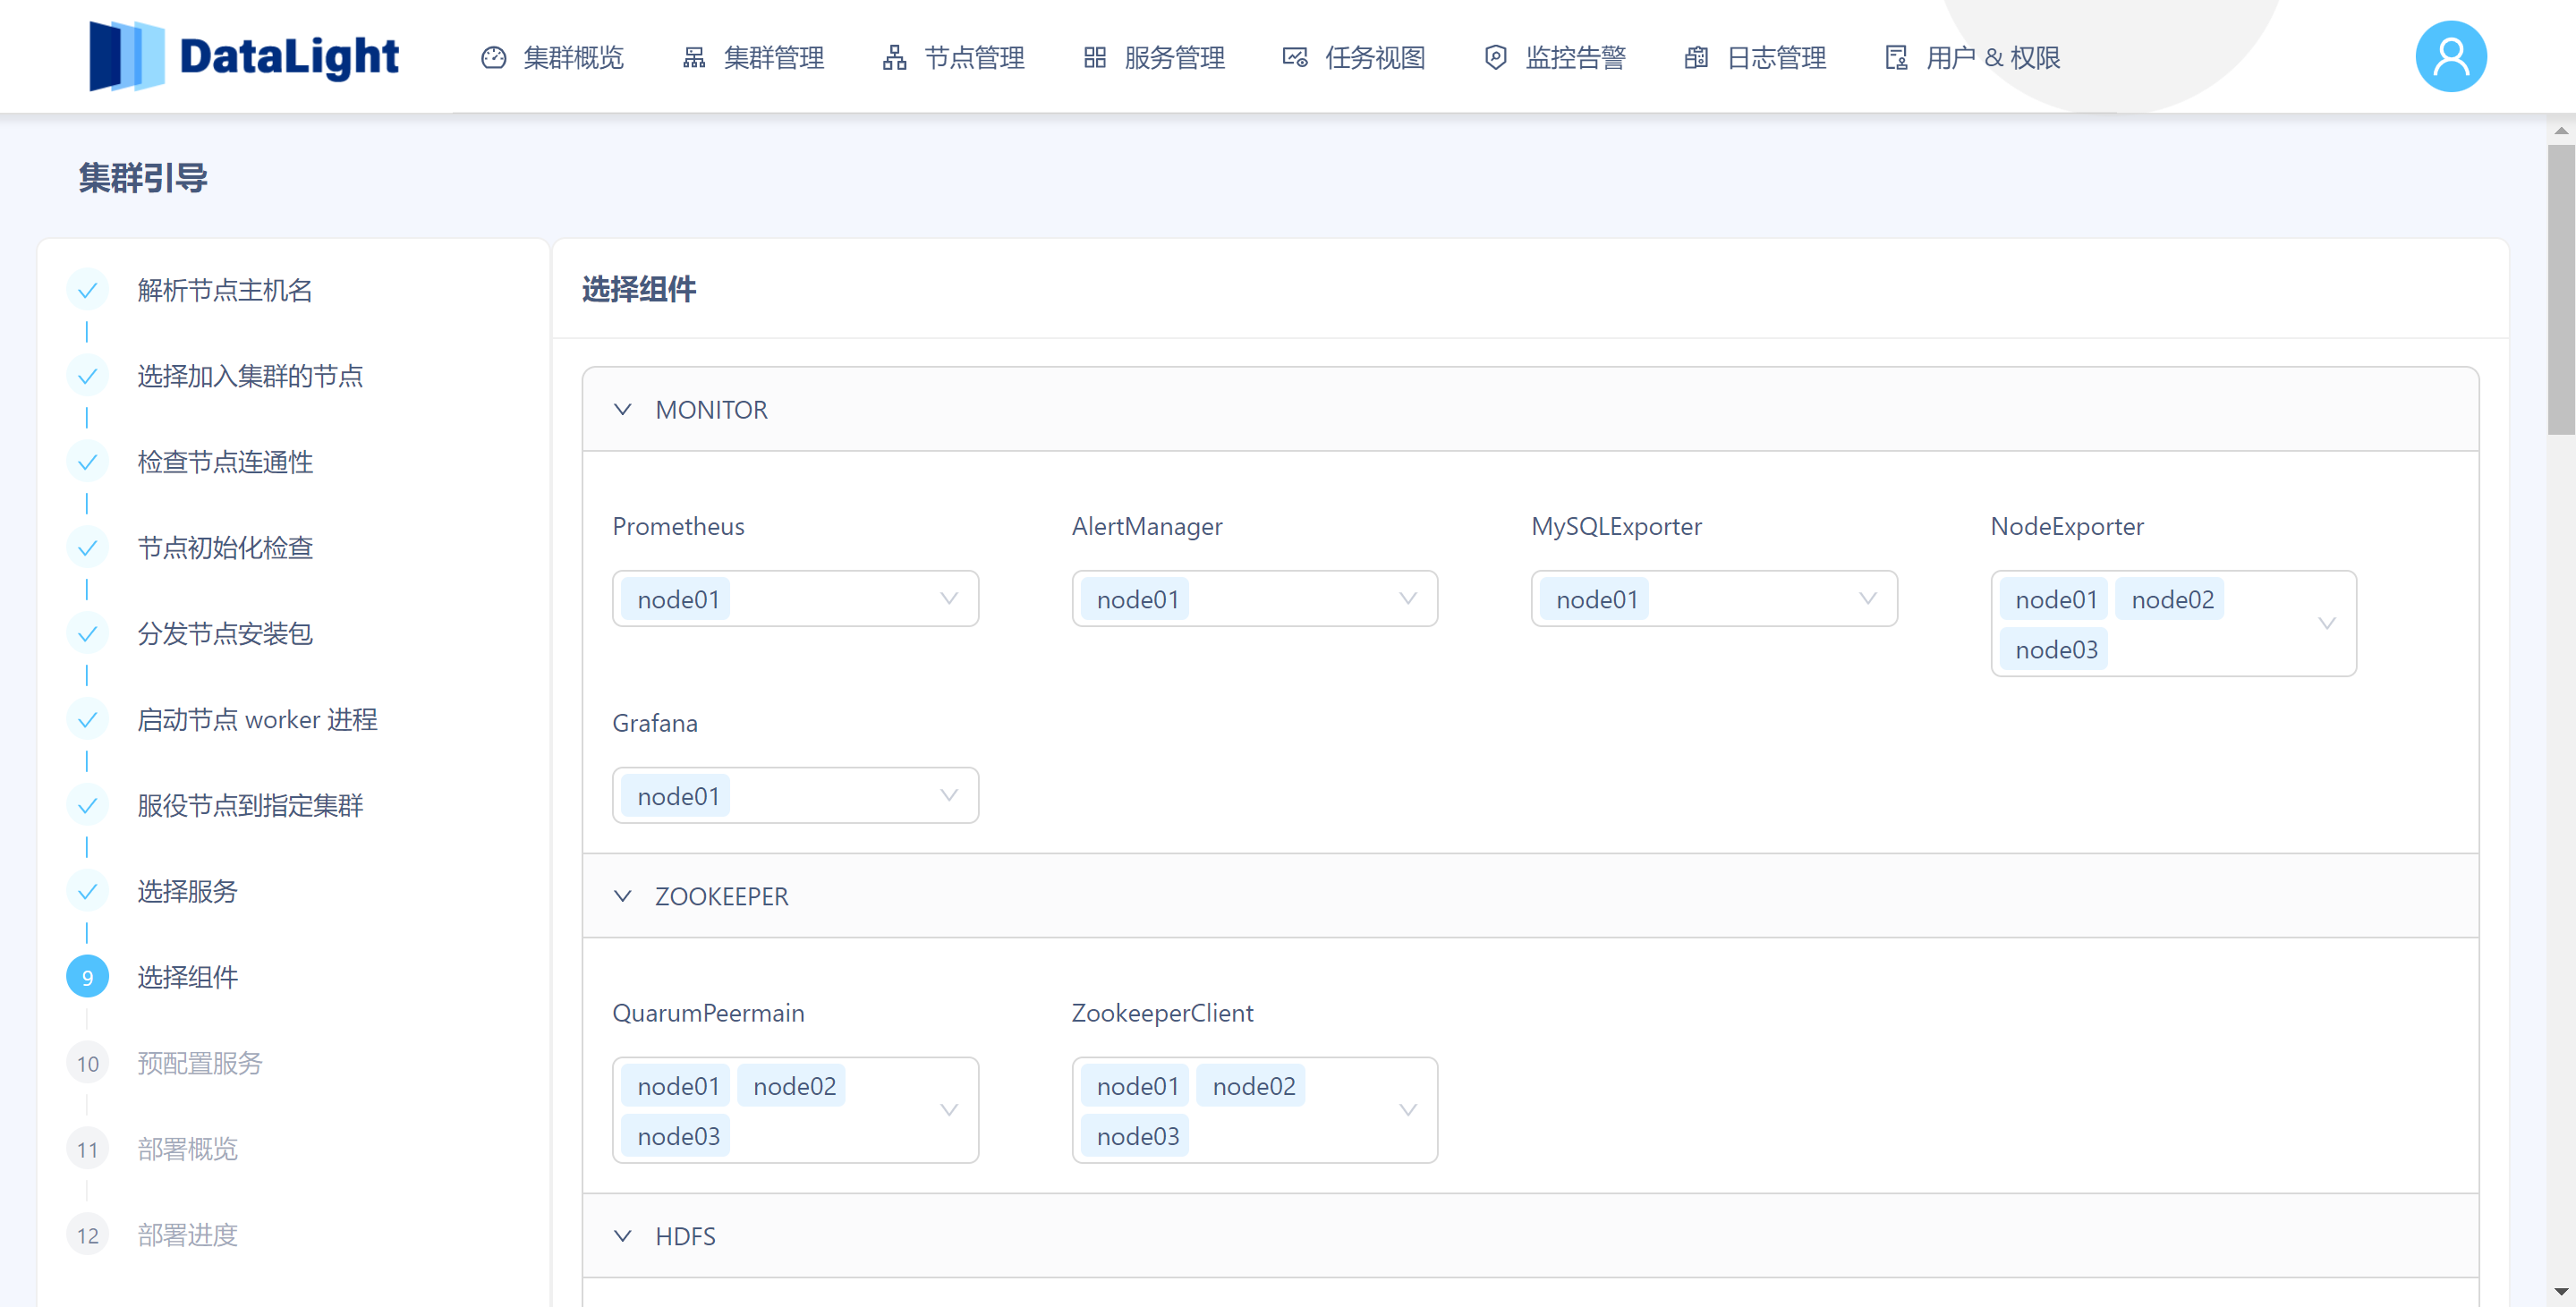The height and width of the screenshot is (1307, 2576).
Task: Click the 任务视图 monitor icon
Action: pos(1295,58)
